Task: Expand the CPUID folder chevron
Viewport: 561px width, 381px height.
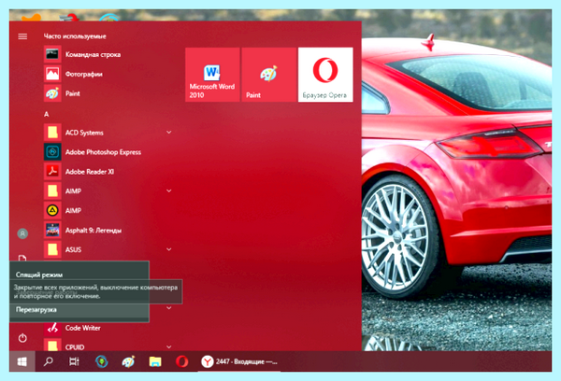Action: [169, 346]
